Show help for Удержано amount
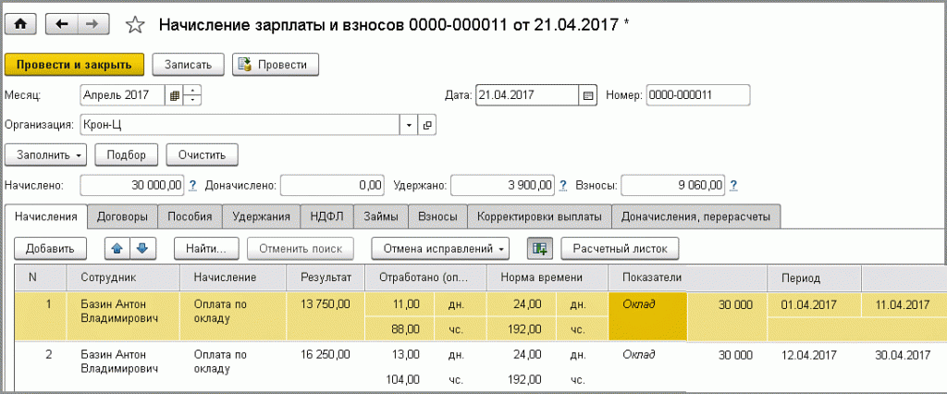947x394 pixels. point(563,185)
